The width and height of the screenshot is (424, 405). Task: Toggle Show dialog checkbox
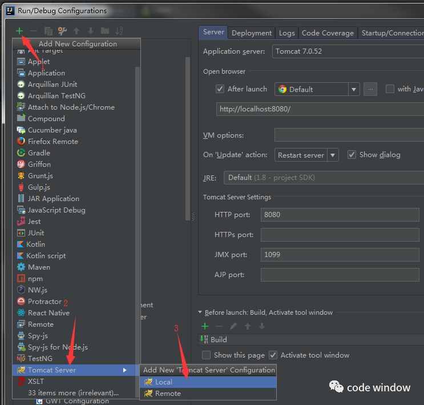[352, 155]
